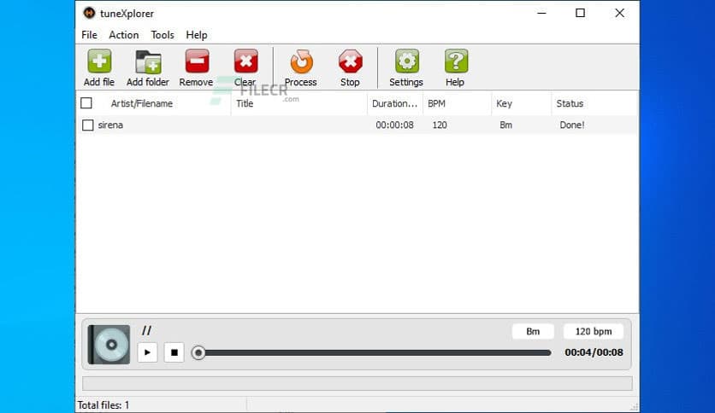Click the Total files: 1 status text
Screen dimensions: 715x413
pyautogui.click(x=103, y=405)
